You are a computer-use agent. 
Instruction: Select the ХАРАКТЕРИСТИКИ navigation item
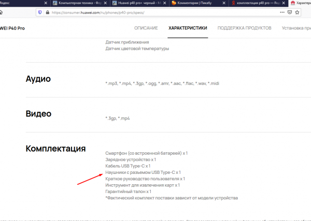coord(188,27)
